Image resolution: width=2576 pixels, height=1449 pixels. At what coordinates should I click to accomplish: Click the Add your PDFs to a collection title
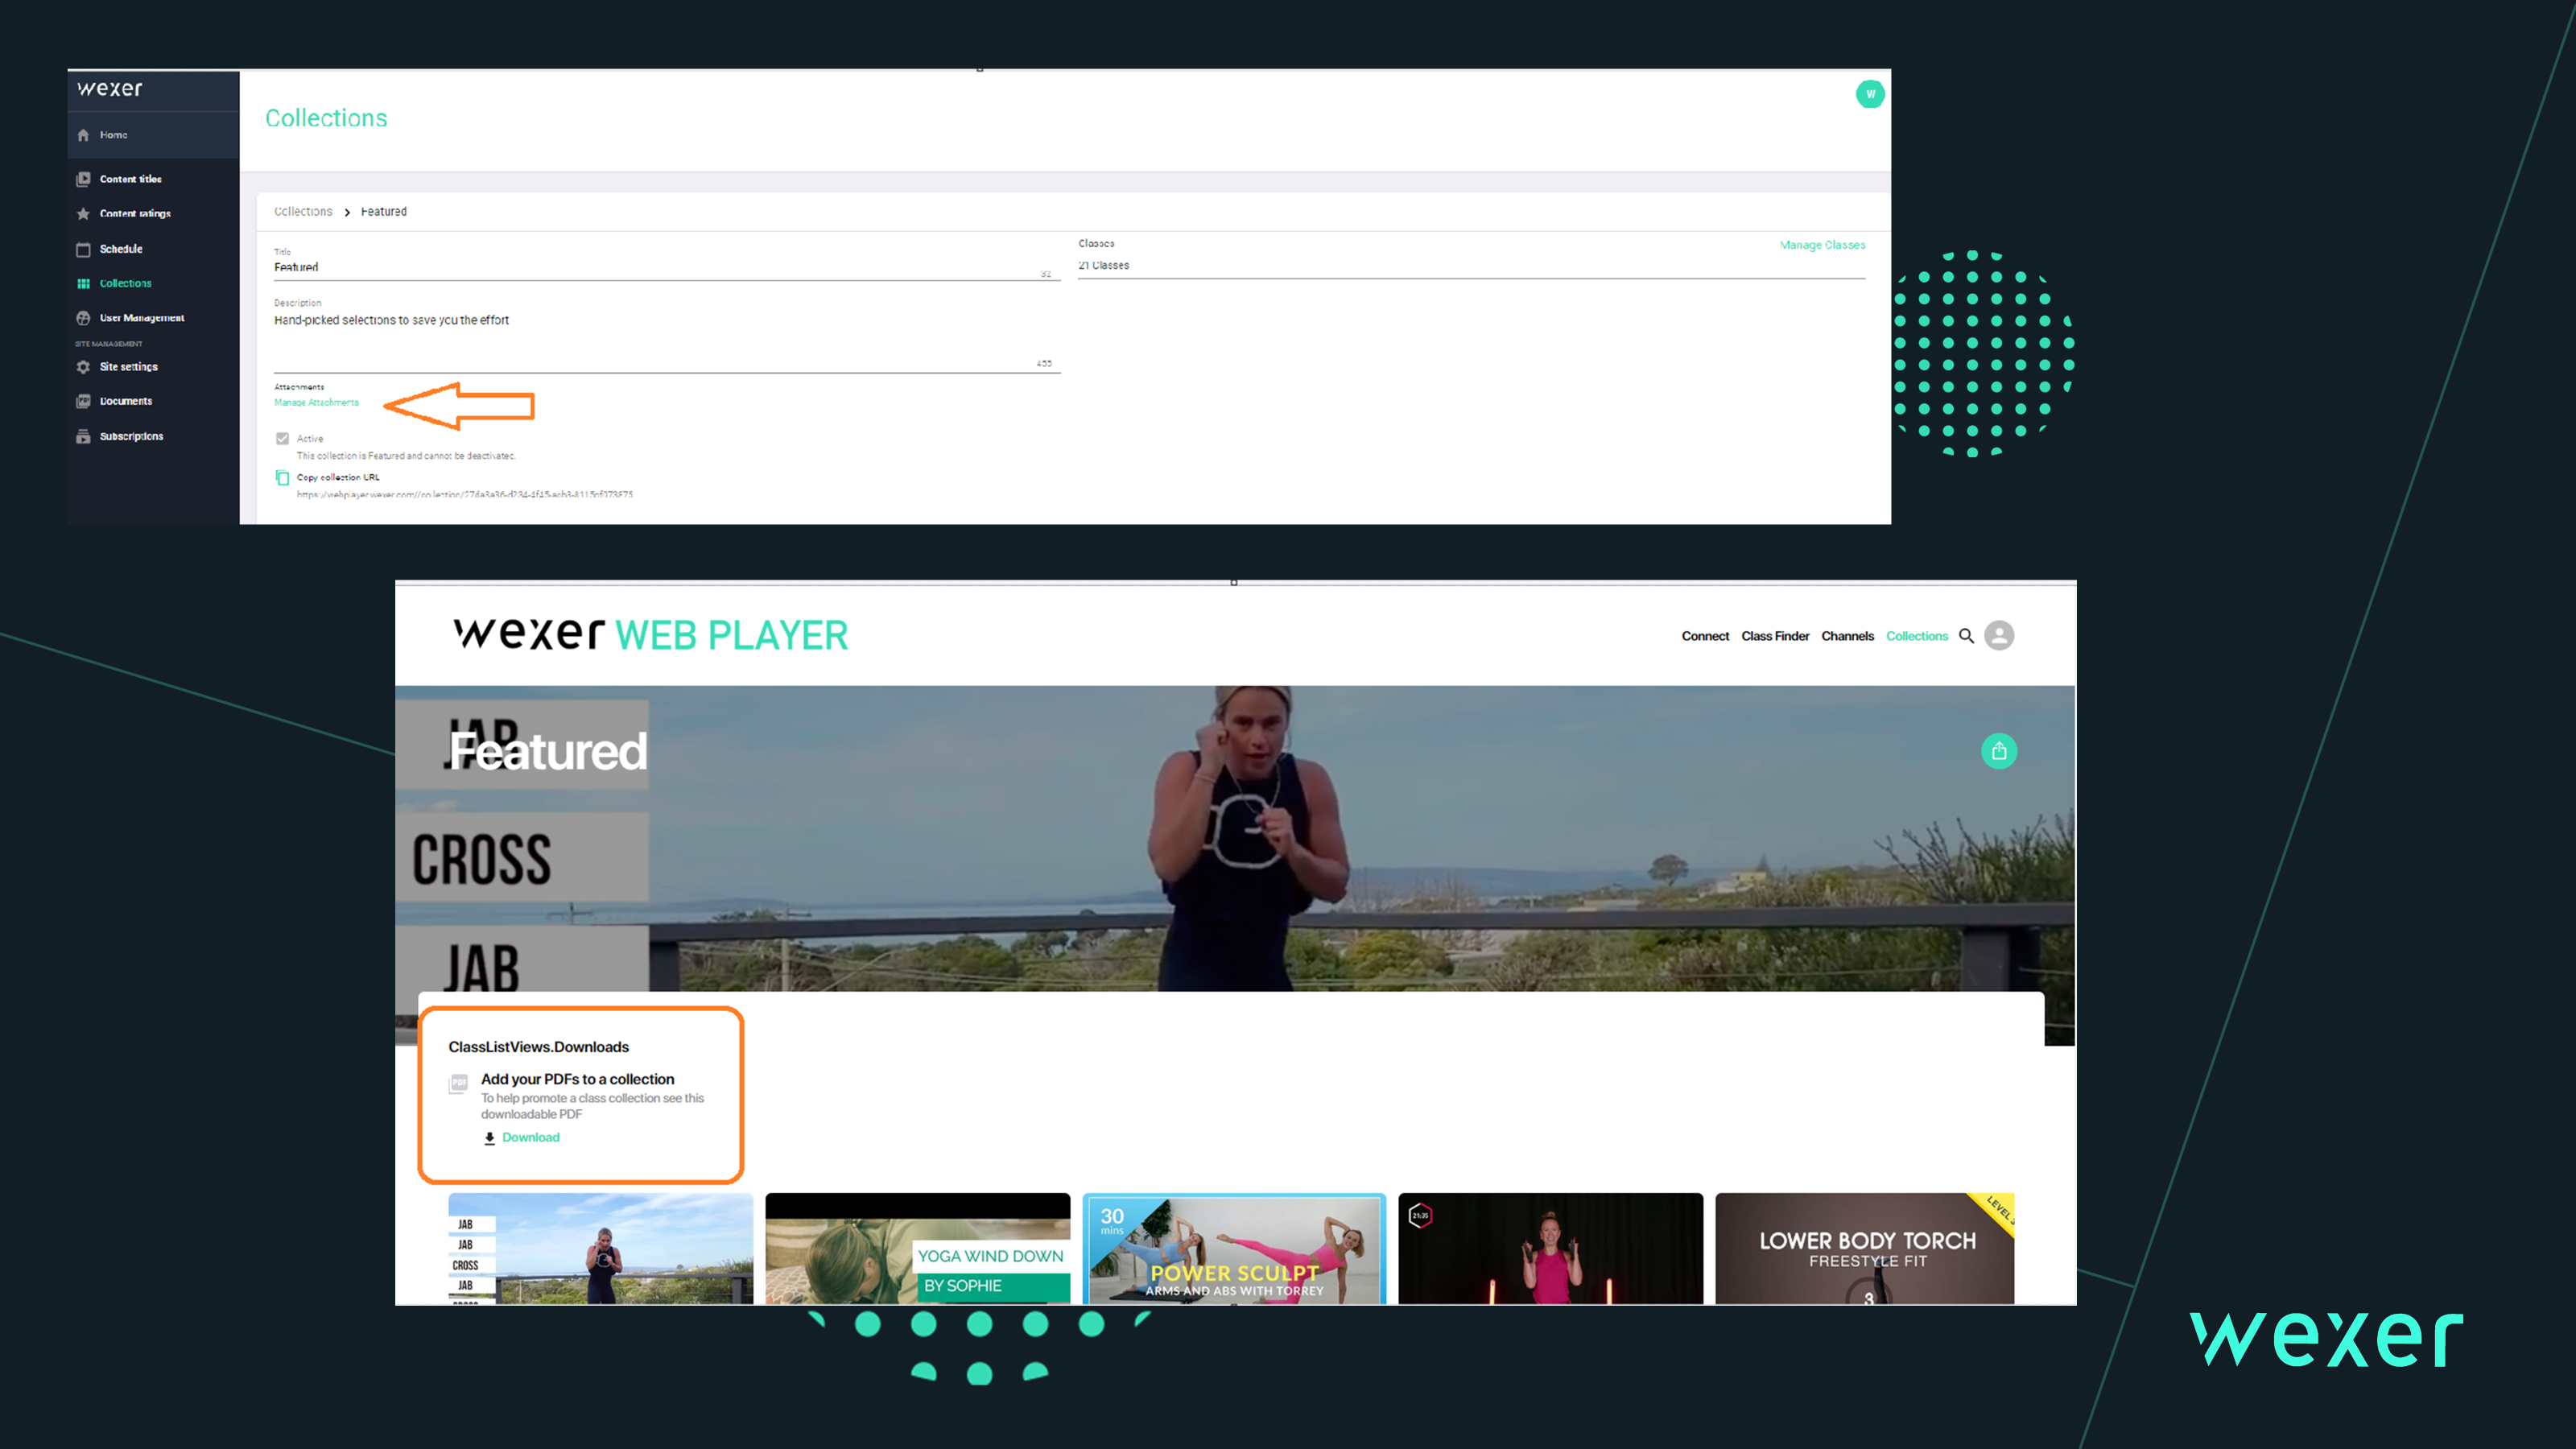pos(578,1079)
